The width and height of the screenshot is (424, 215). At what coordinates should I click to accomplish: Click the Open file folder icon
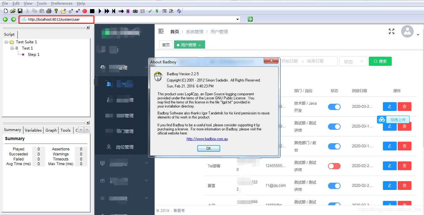pos(13,11)
